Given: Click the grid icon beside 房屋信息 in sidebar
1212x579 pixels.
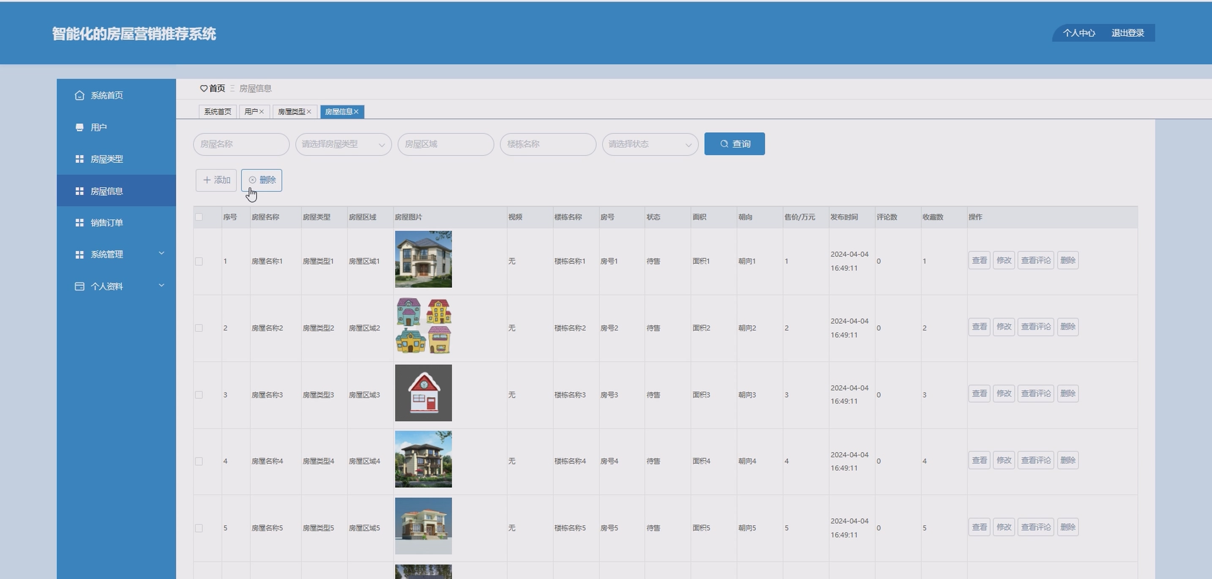Looking at the screenshot, I should pos(79,191).
